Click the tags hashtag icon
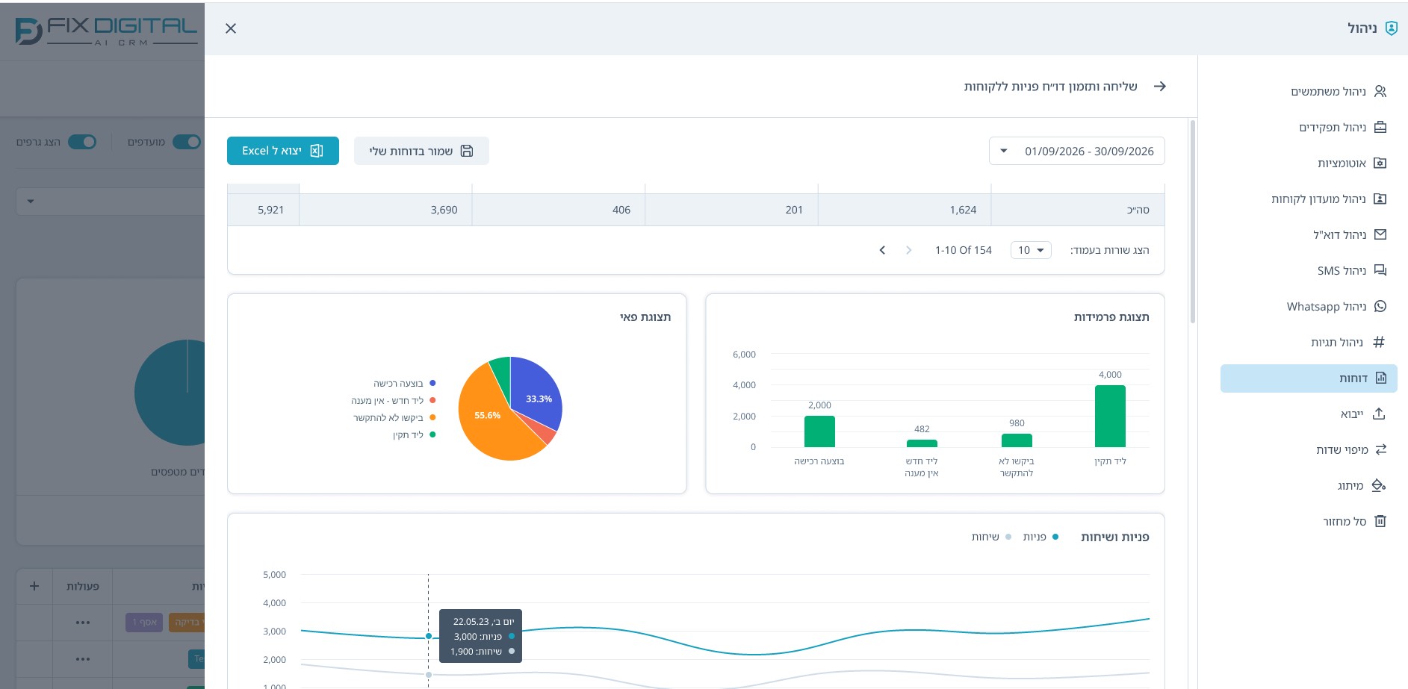1408x689 pixels. click(1379, 342)
